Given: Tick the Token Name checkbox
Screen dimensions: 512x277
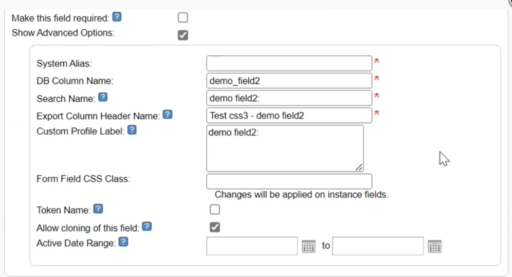Looking at the screenshot, I should pyautogui.click(x=215, y=210).
